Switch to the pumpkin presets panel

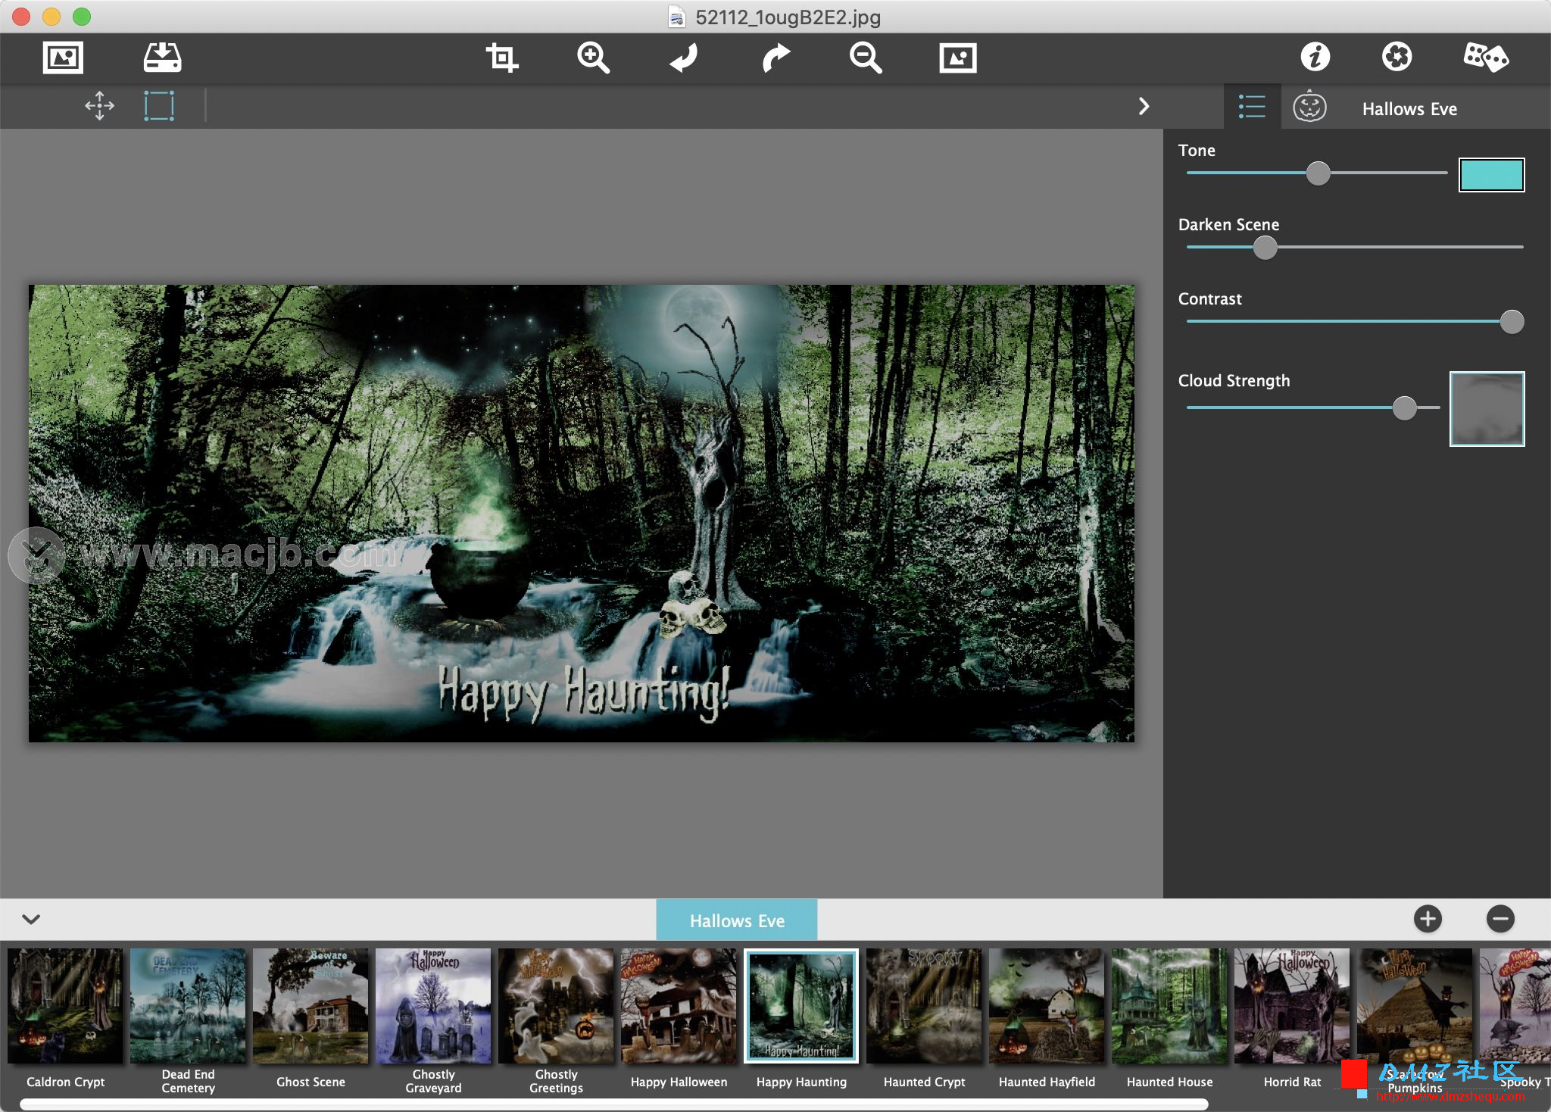[x=1309, y=107]
